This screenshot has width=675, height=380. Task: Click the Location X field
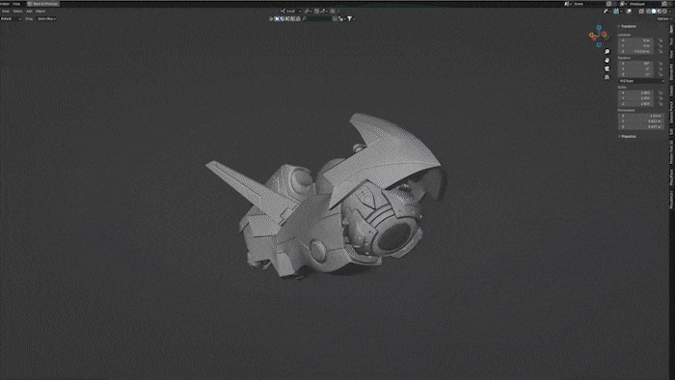coord(635,41)
